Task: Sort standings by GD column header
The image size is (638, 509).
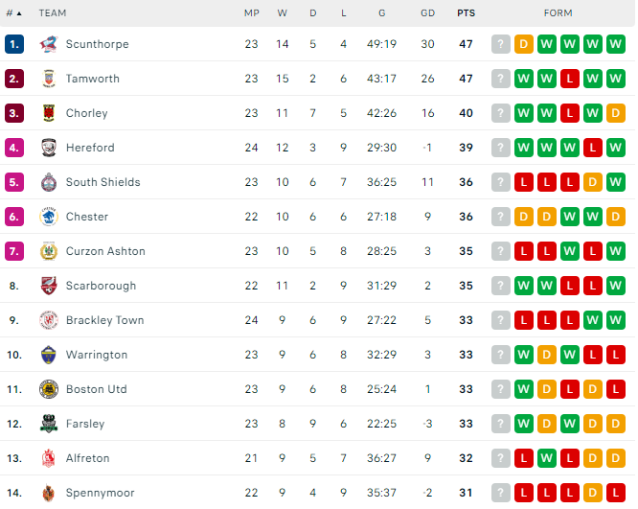Action: coord(427,13)
